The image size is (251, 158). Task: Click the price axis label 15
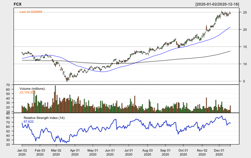pos(245,47)
